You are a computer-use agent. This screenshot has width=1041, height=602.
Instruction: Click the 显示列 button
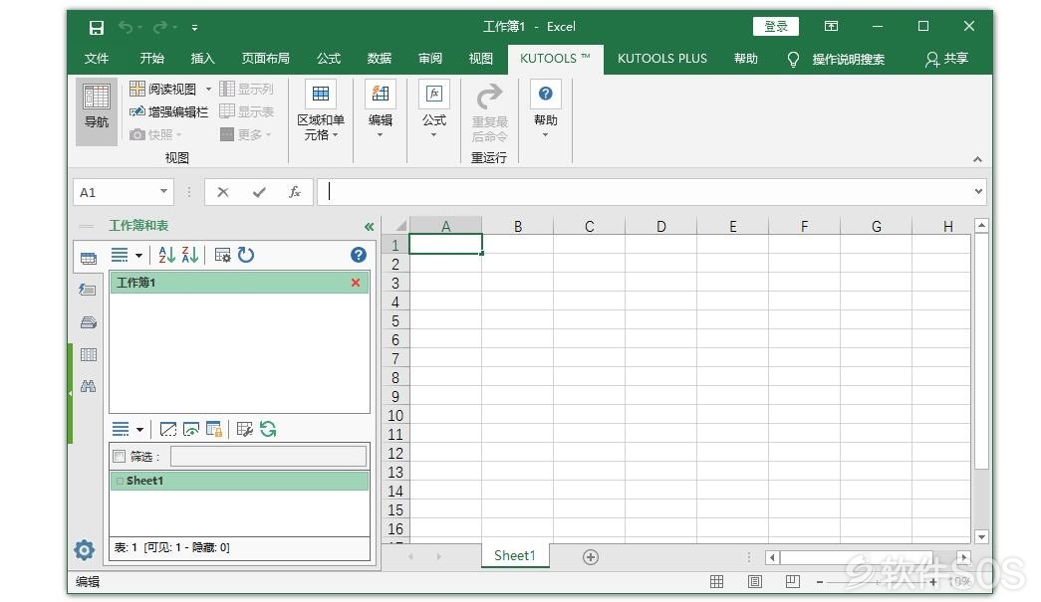point(246,89)
